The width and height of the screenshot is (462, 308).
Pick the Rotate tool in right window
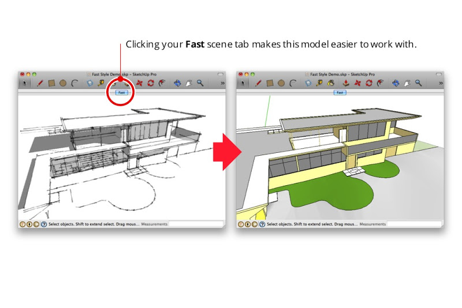click(369, 83)
